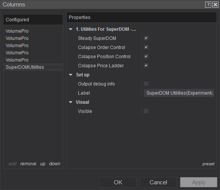Screen dimensions: 220x190
Task: Open the help question mark icon
Action: tap(208, 5)
